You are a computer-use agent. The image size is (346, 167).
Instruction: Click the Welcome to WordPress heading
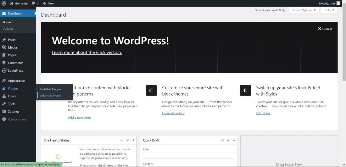click(110, 41)
